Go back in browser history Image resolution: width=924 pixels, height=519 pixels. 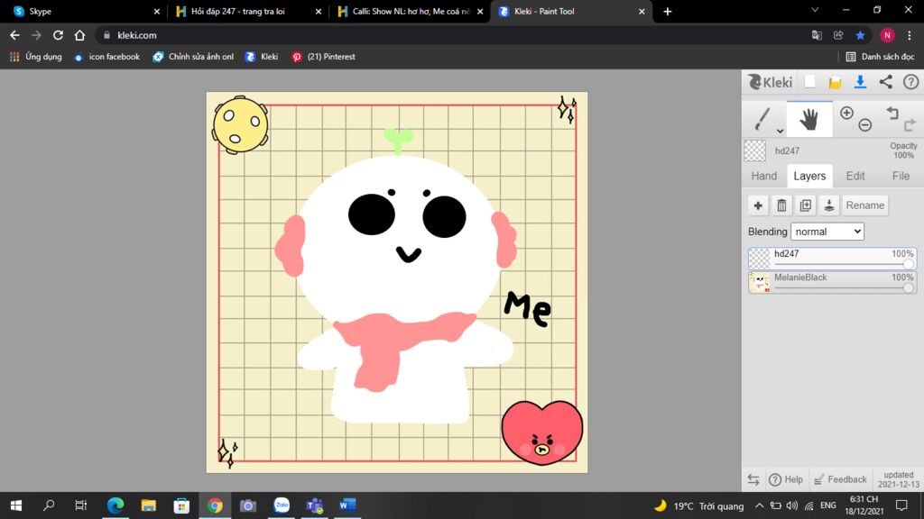[14, 35]
